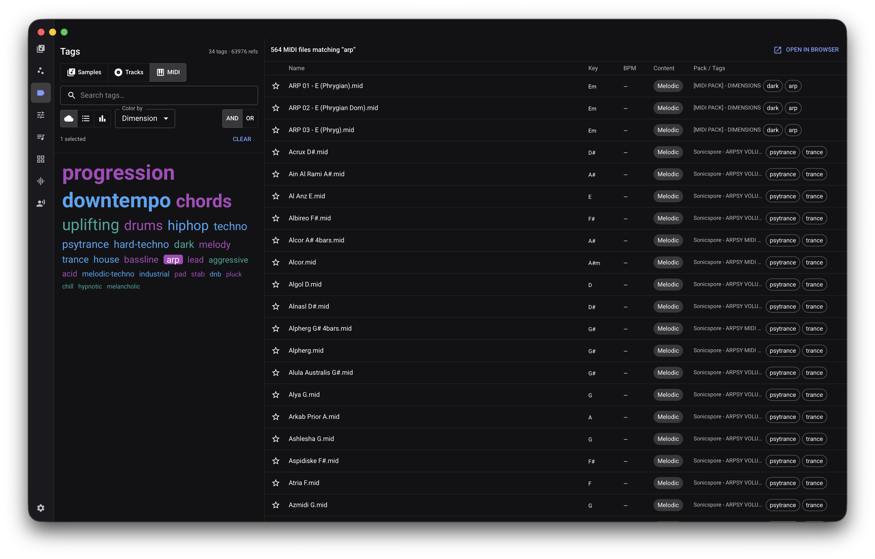Set tag matching to AND

tap(232, 119)
